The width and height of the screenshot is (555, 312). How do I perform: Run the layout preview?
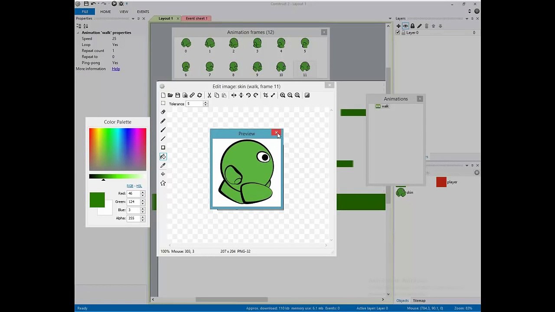[114, 4]
